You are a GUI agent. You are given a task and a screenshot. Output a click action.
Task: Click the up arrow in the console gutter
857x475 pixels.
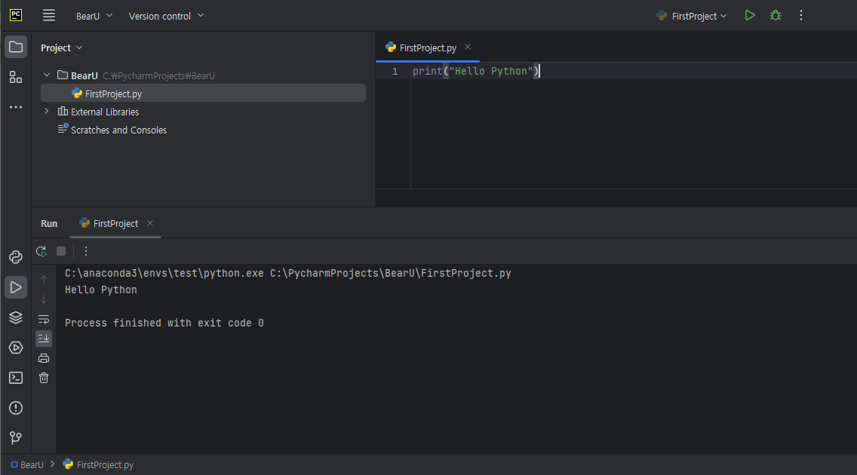(44, 280)
